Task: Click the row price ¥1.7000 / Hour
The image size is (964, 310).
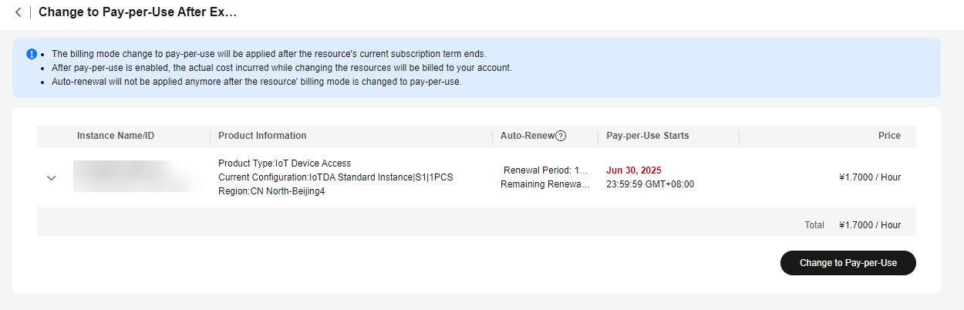Action: click(870, 177)
